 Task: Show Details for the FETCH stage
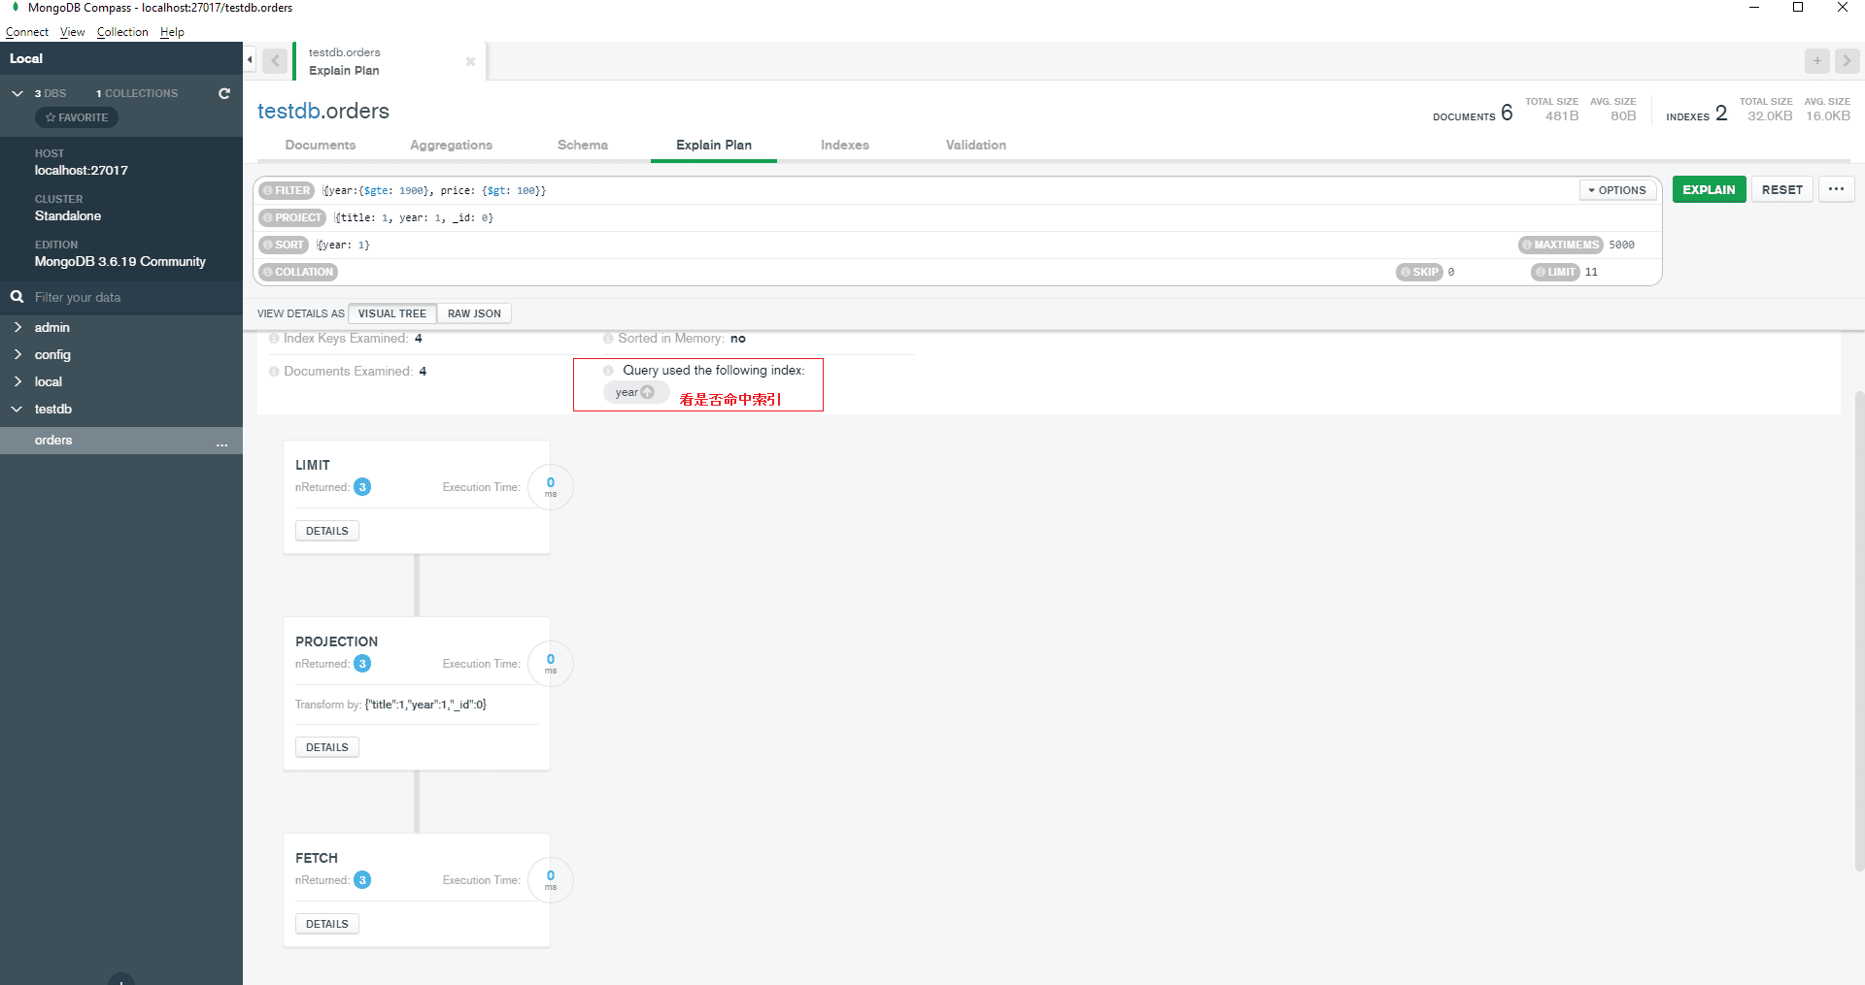click(x=326, y=924)
